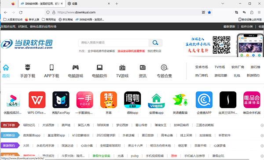The height and width of the screenshot is (160, 264).
Task: Click the 近期新品 blue category tag
Action: click(10, 135)
